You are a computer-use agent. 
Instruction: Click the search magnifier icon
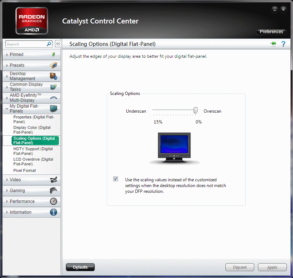(49, 44)
